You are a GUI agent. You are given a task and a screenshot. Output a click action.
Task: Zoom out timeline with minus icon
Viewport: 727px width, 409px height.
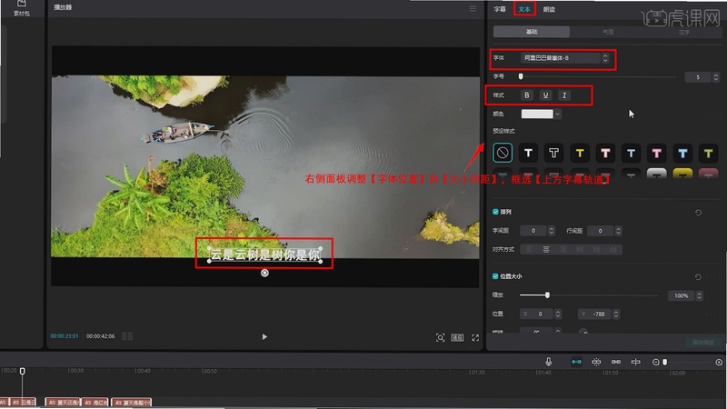click(x=655, y=362)
